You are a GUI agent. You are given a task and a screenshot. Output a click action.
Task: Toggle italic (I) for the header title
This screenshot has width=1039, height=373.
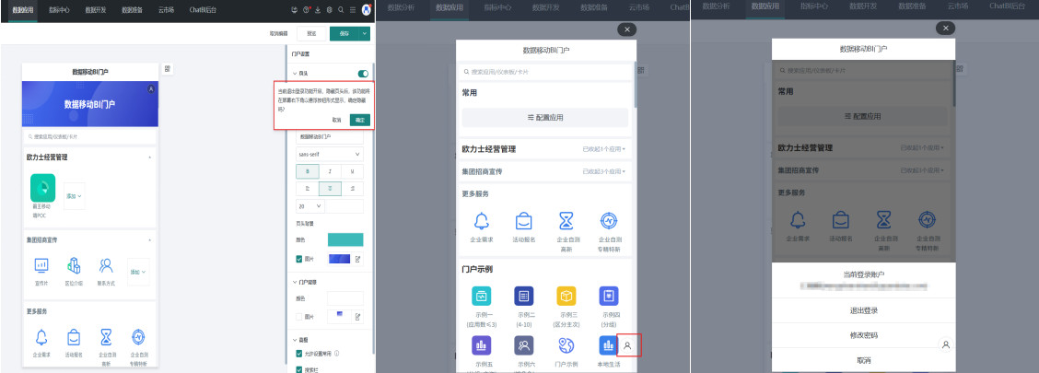coord(330,171)
